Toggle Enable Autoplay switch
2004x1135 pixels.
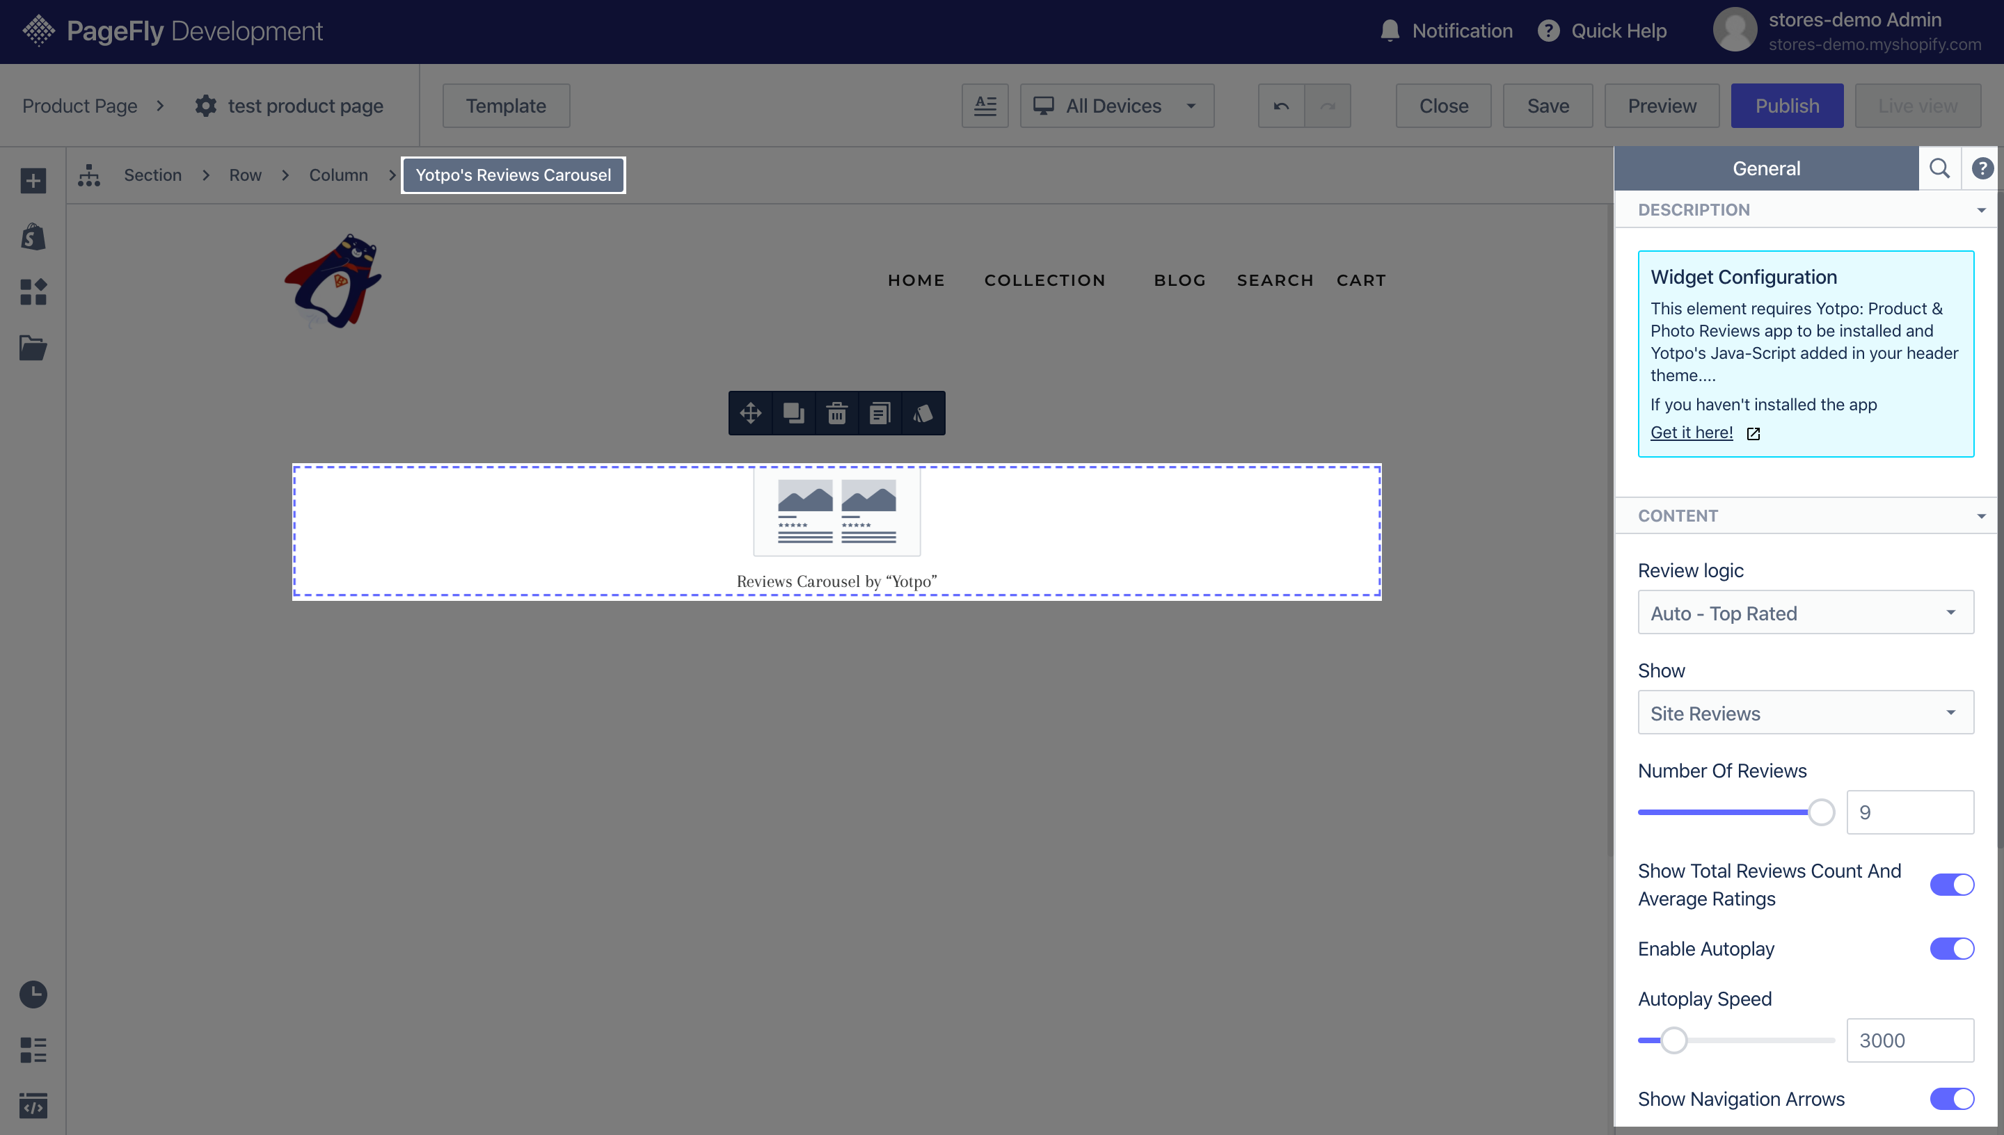(x=1952, y=948)
